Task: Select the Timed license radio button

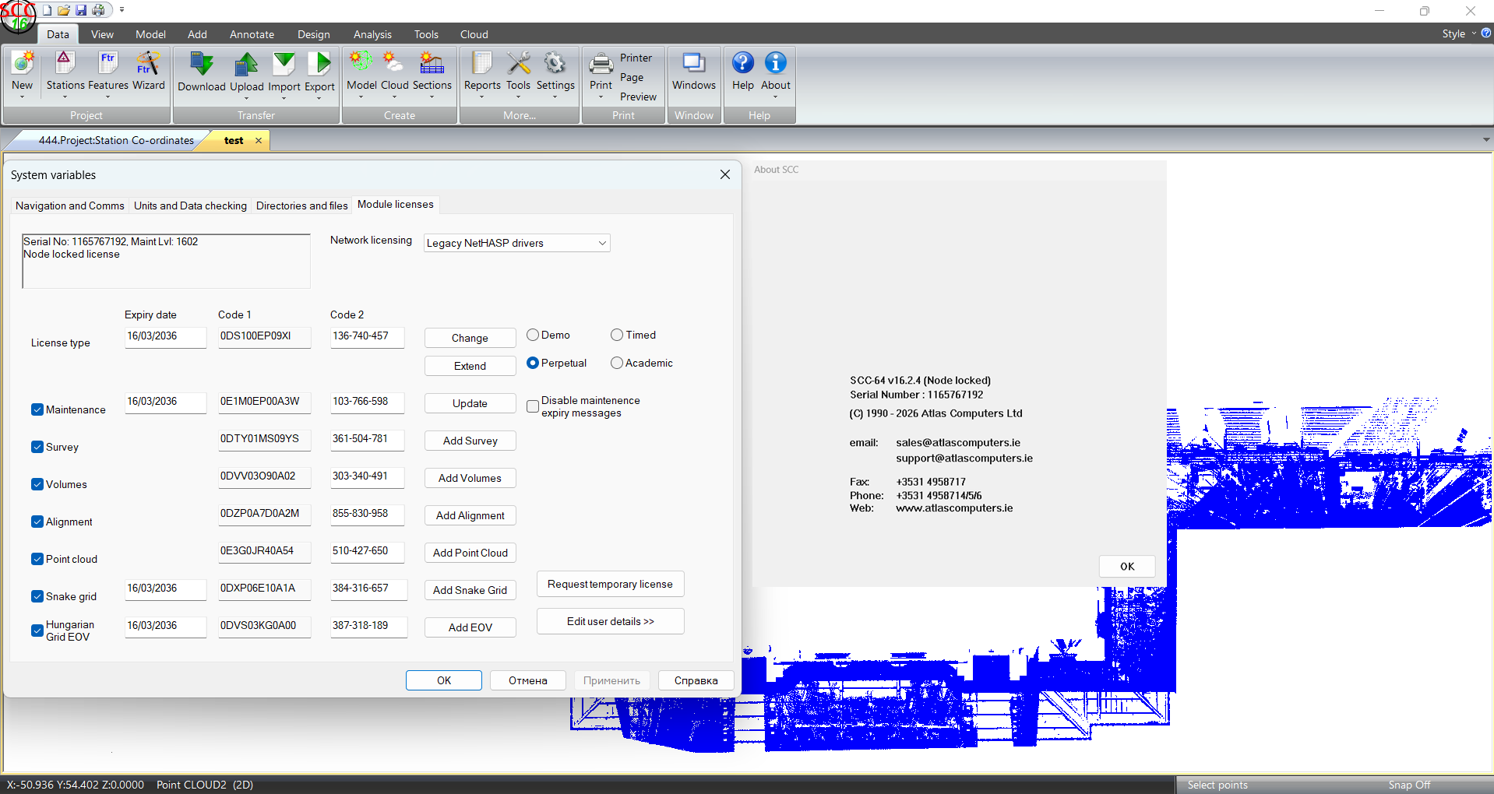Action: [x=617, y=335]
